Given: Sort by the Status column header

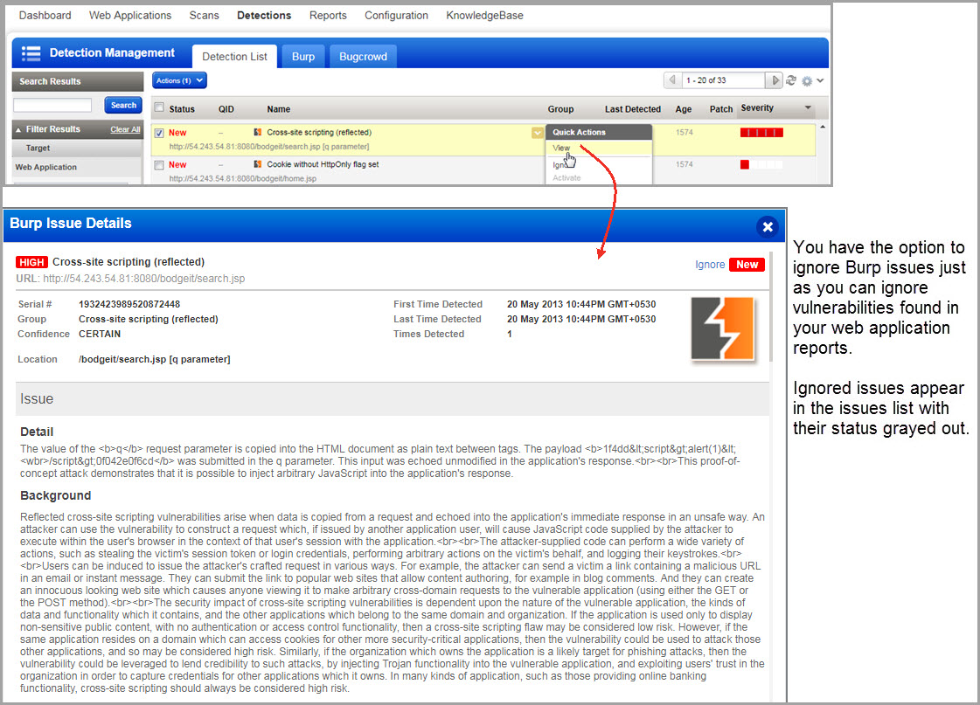Looking at the screenshot, I should coord(182,109).
